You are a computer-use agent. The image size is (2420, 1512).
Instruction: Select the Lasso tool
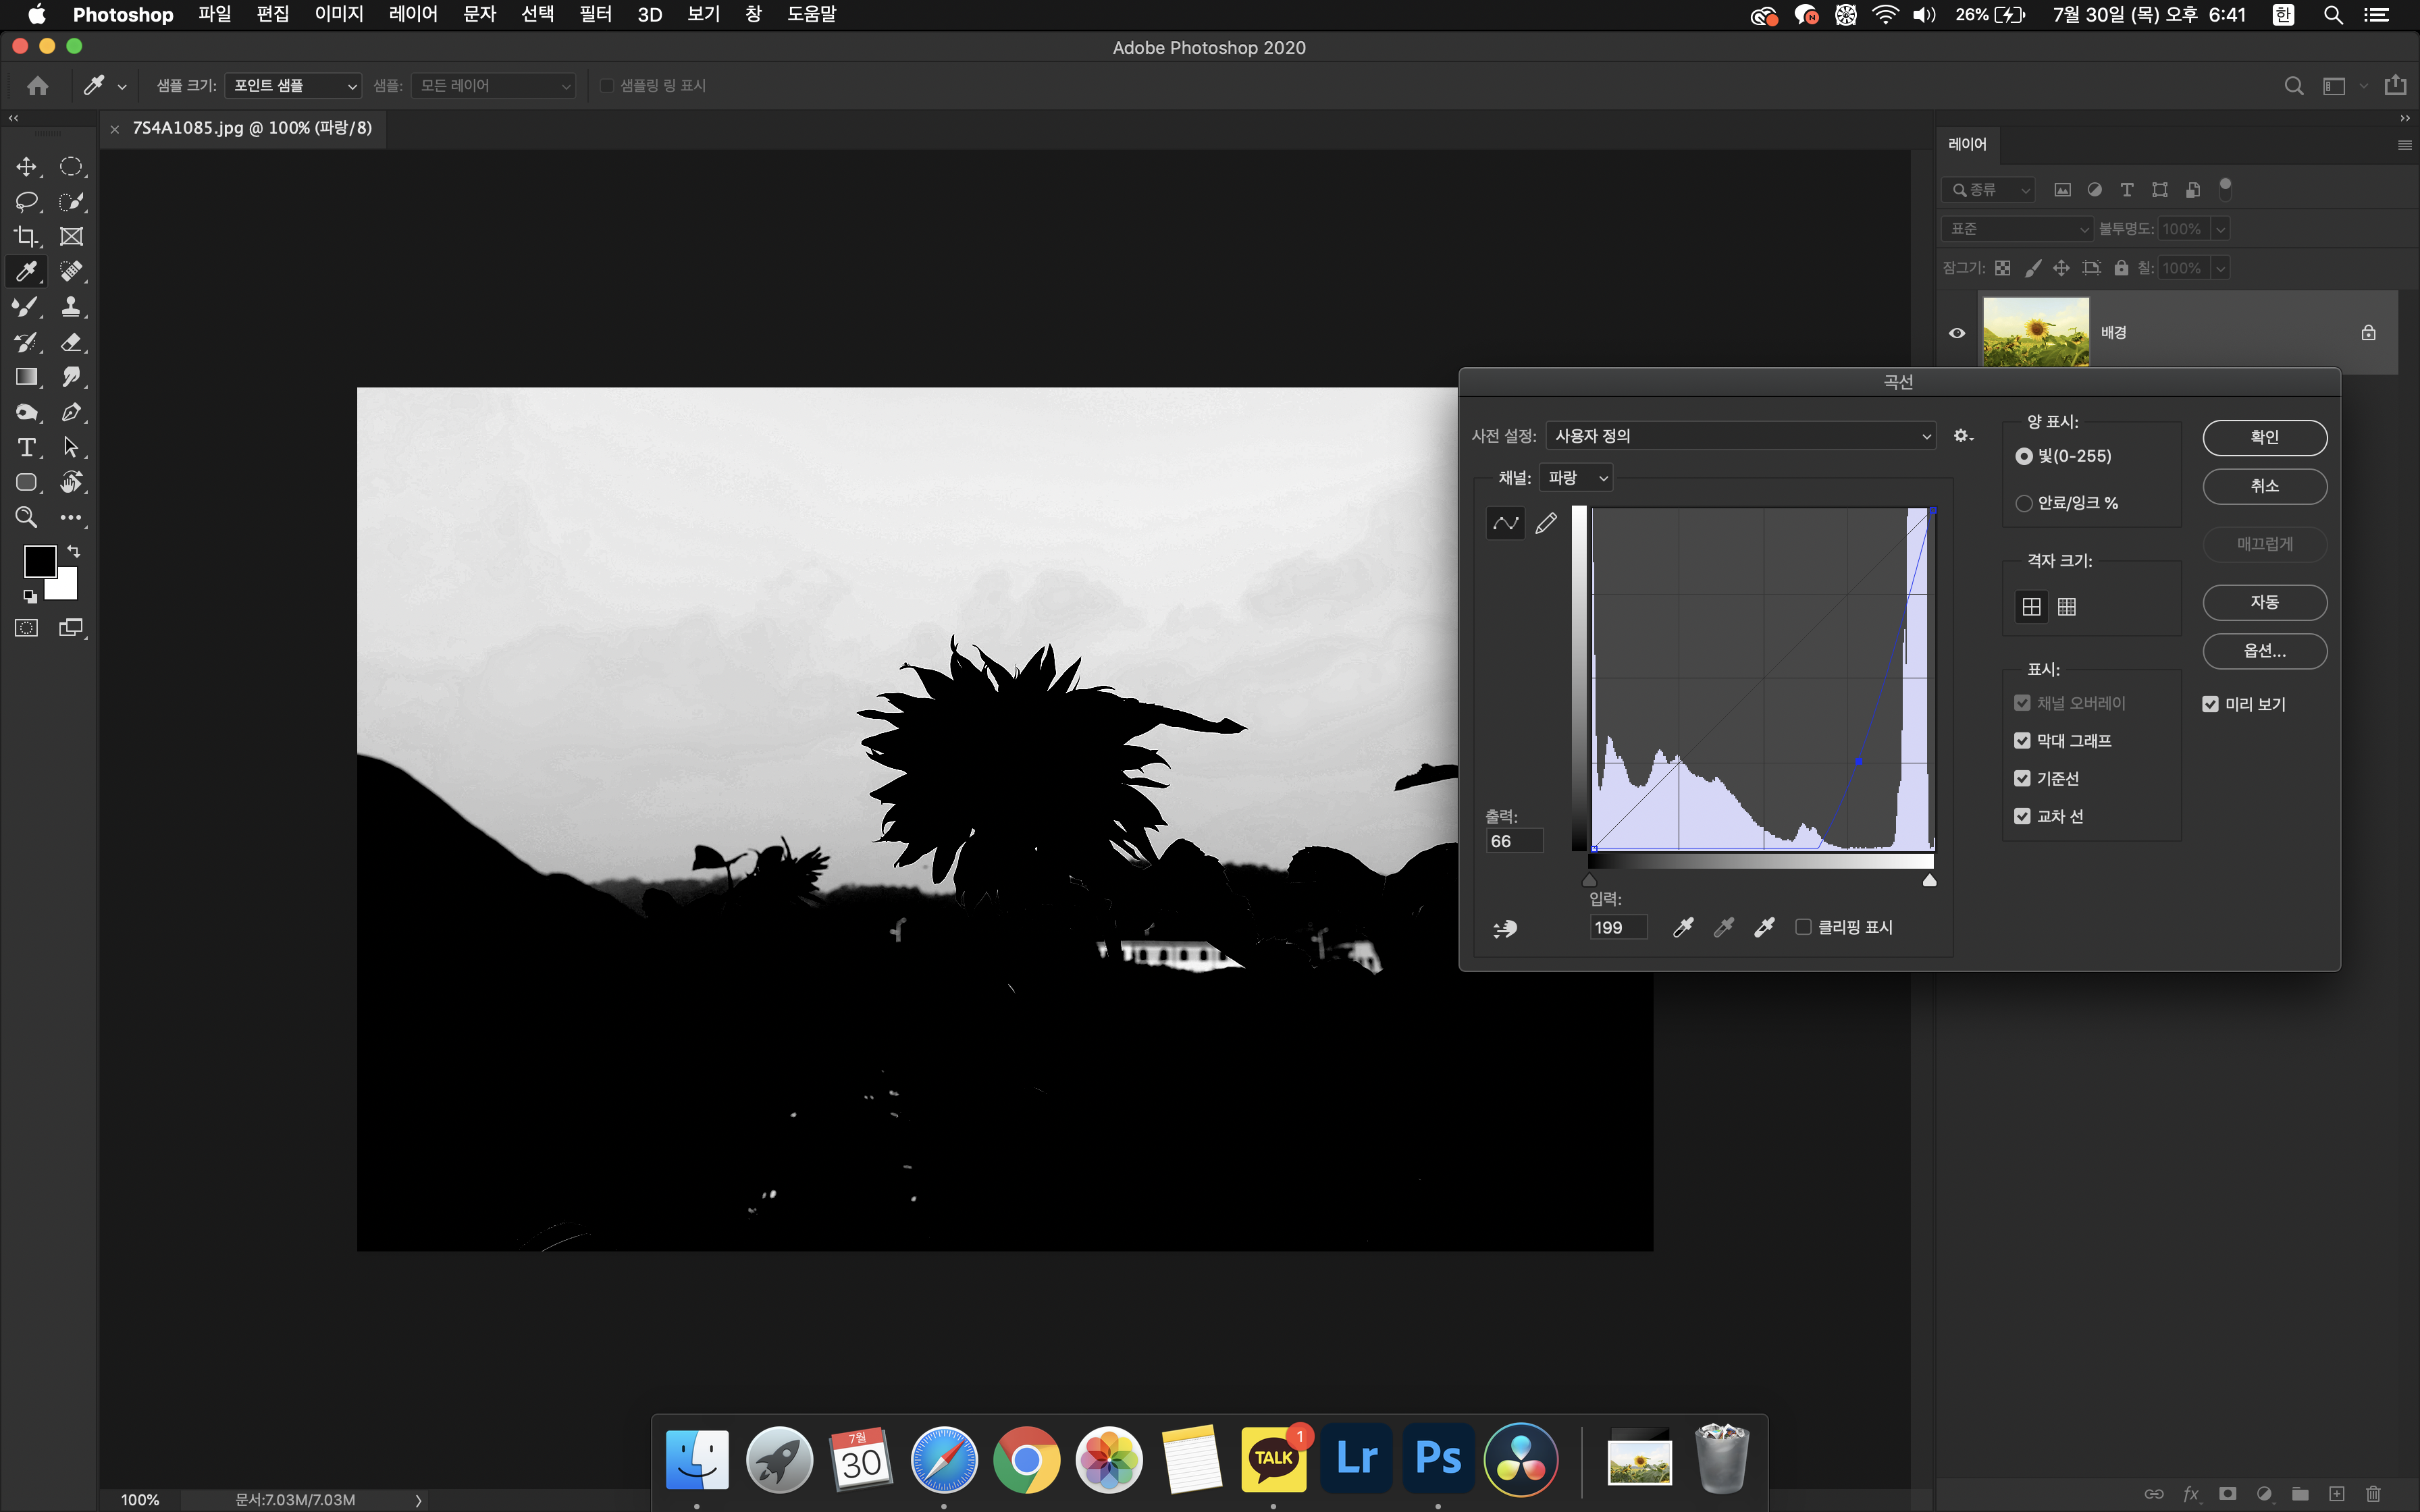coord(26,202)
